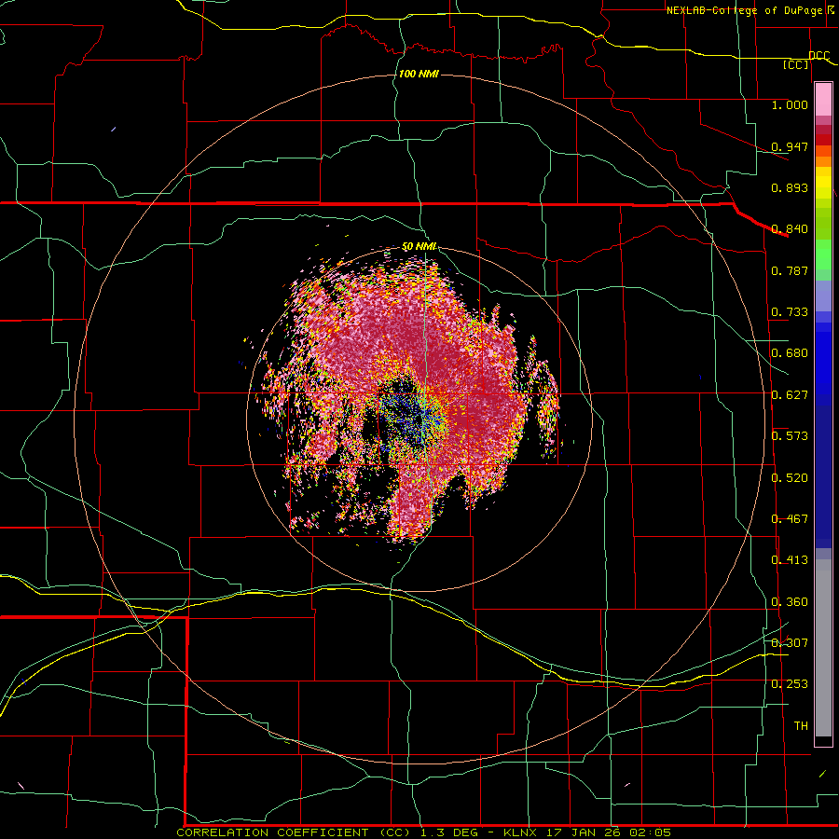Select the 0.680 scale label
839x839 pixels.
pyautogui.click(x=790, y=353)
